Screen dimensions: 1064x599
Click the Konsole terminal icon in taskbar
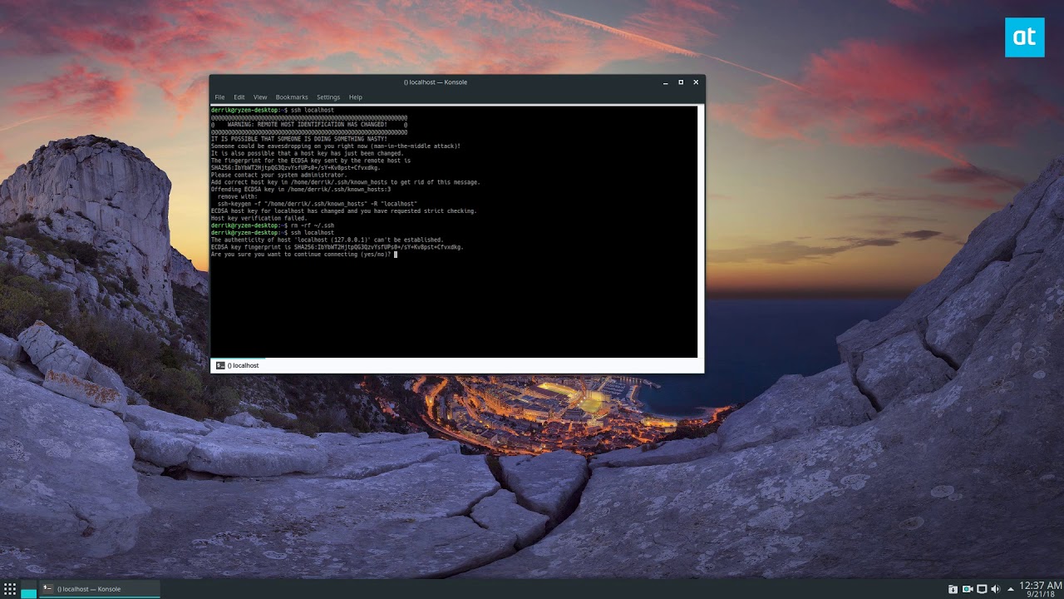47,588
